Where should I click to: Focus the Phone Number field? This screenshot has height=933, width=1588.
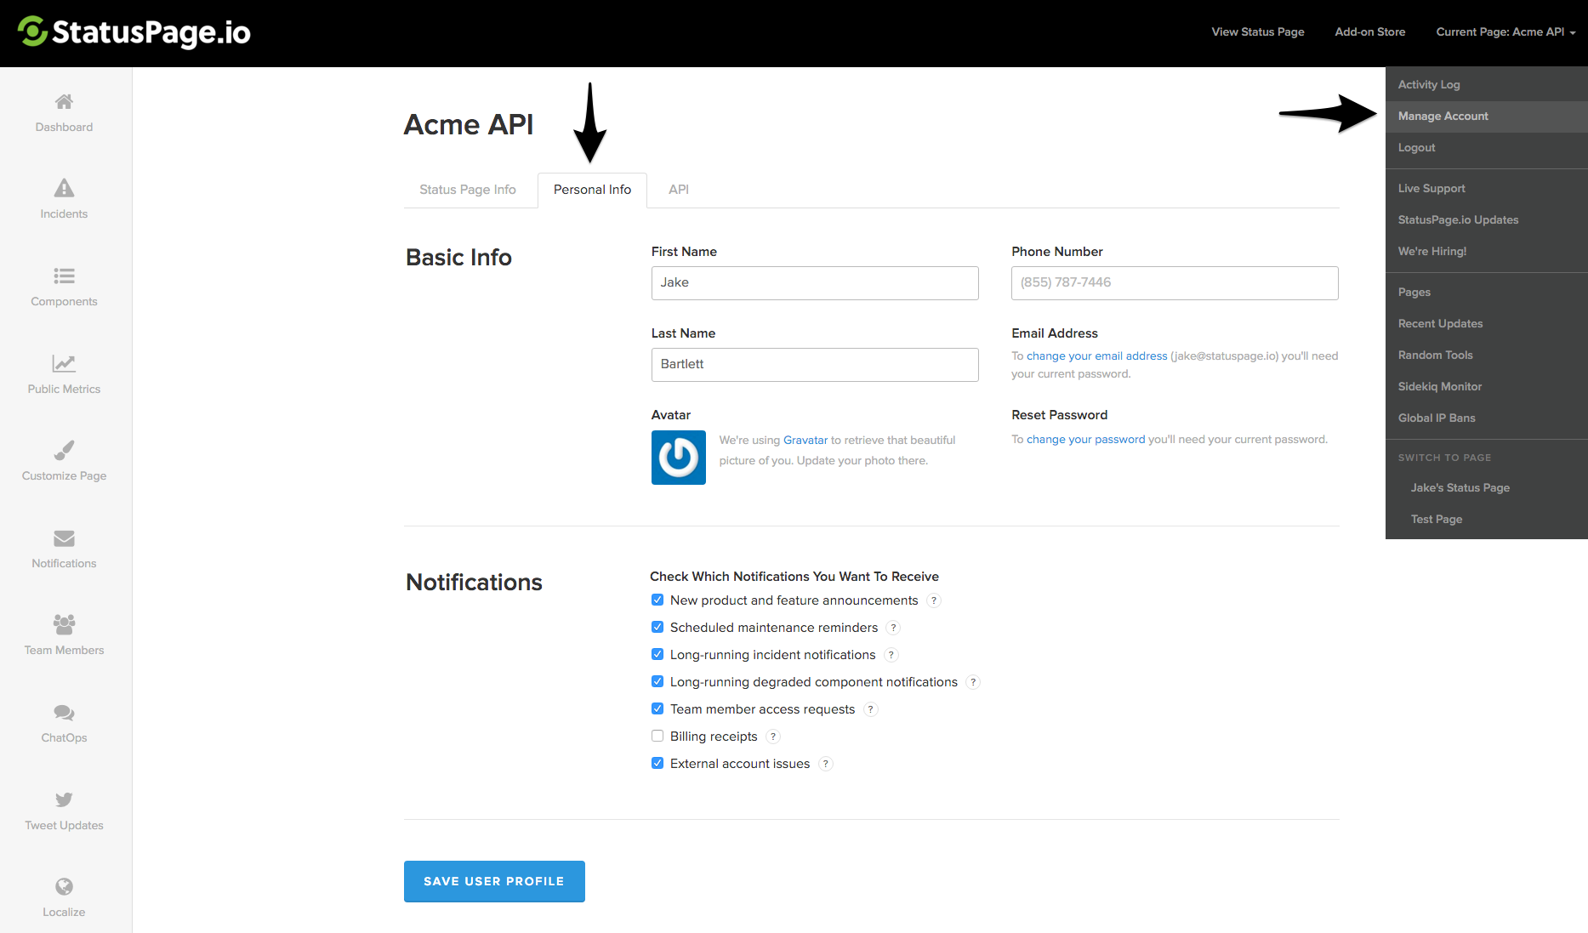point(1175,283)
